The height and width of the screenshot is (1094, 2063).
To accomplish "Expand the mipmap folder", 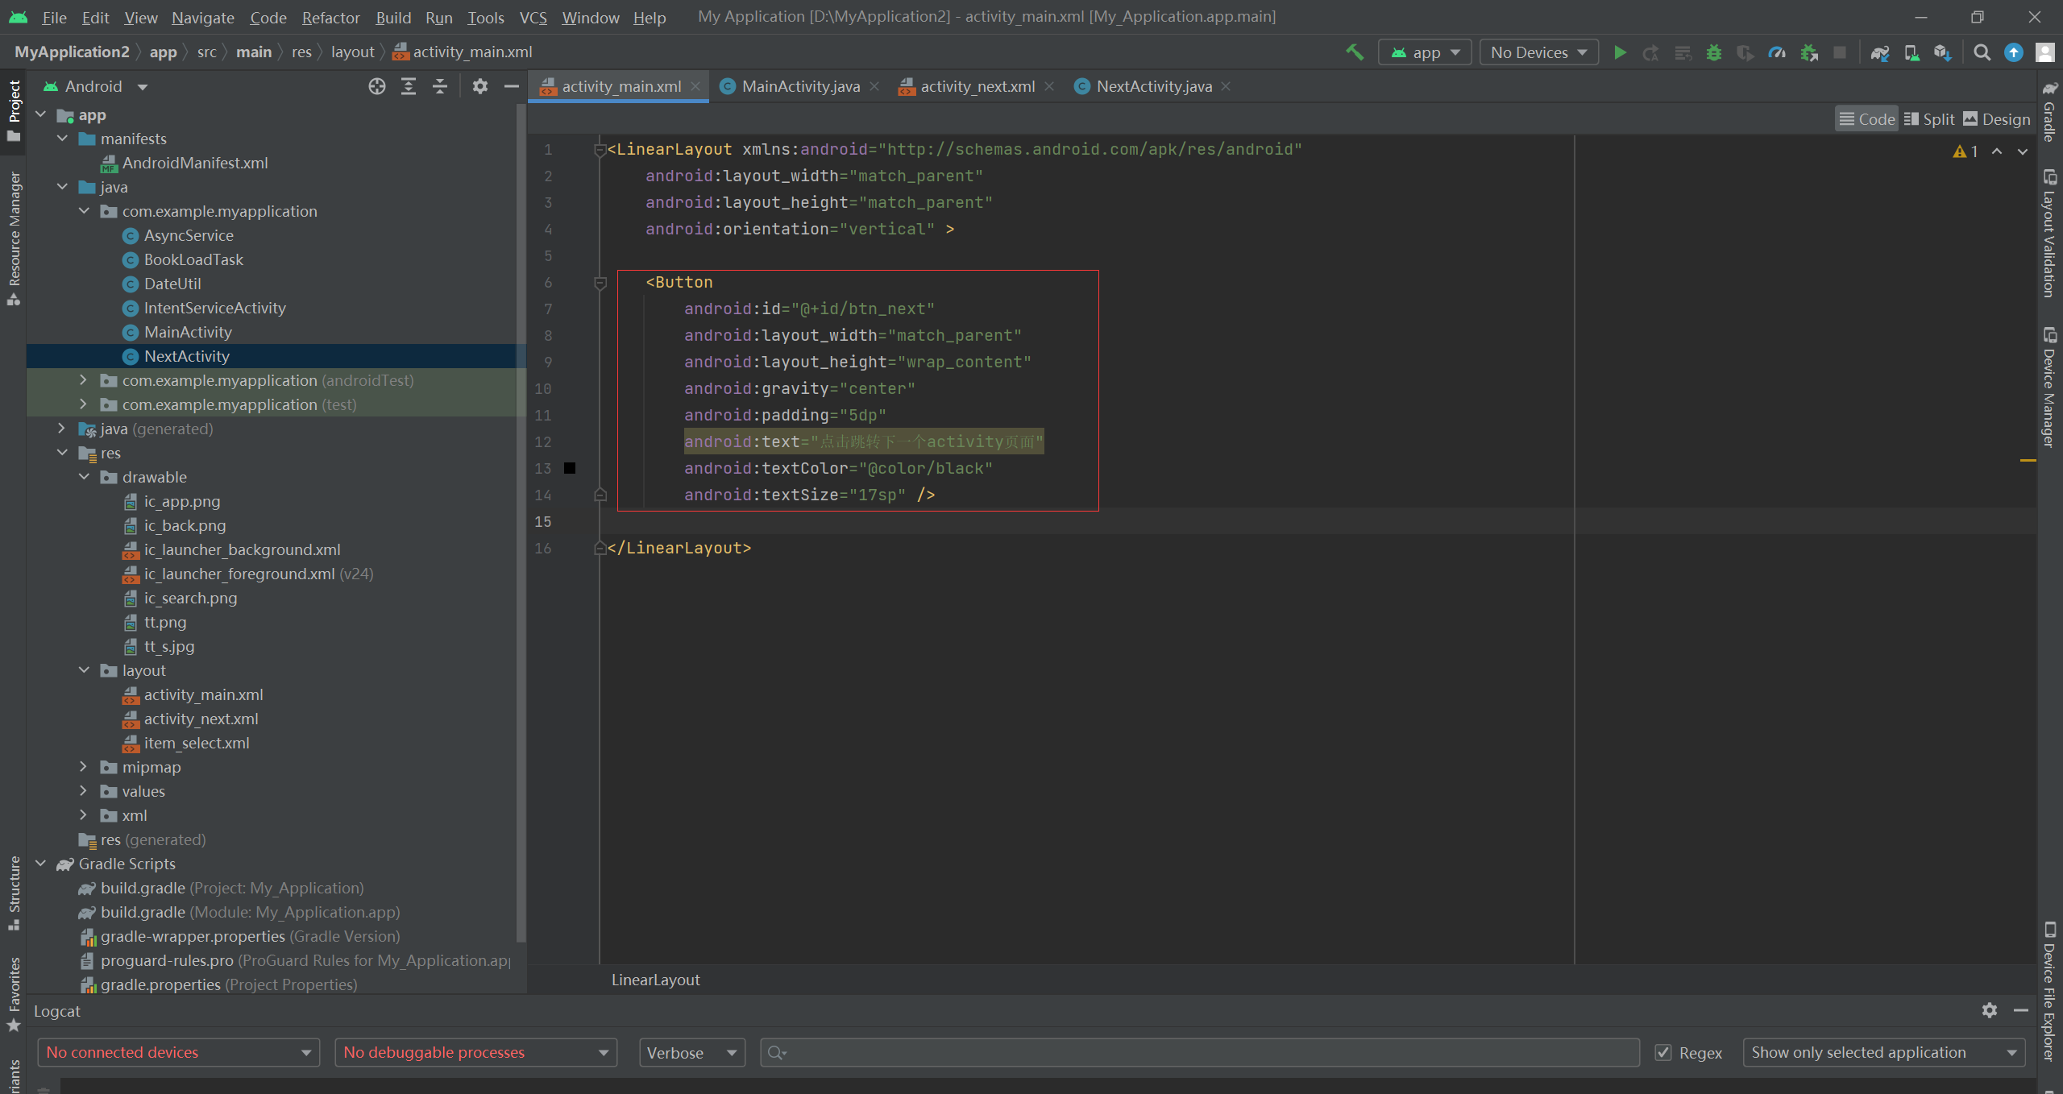I will [83, 767].
